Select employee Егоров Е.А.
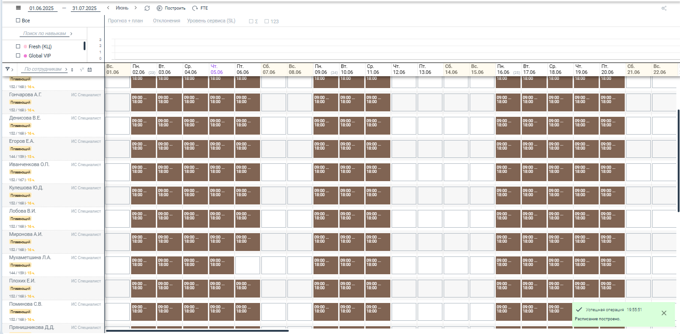680x334 pixels. coord(21,141)
